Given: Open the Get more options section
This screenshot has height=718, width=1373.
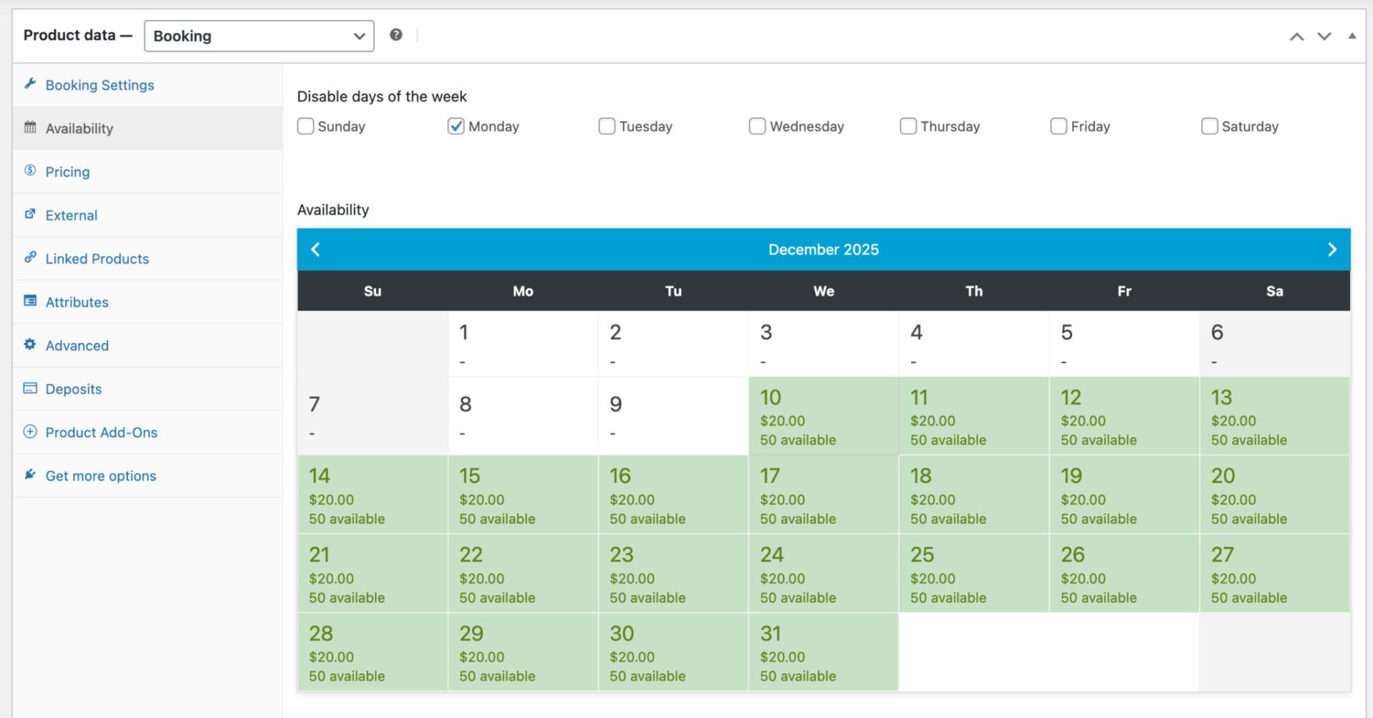Looking at the screenshot, I should coord(100,475).
